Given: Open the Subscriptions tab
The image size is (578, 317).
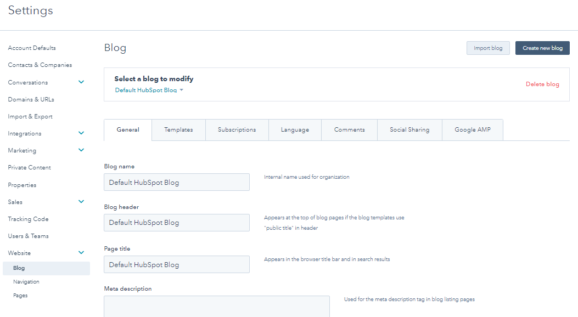Looking at the screenshot, I should tap(237, 130).
